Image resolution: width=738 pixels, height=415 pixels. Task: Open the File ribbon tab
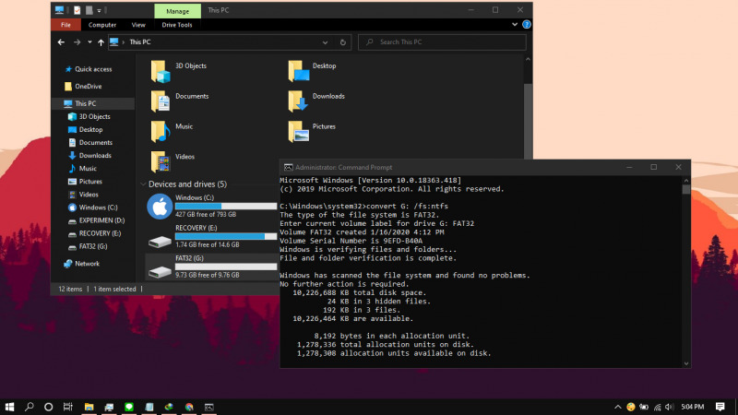pyautogui.click(x=65, y=25)
